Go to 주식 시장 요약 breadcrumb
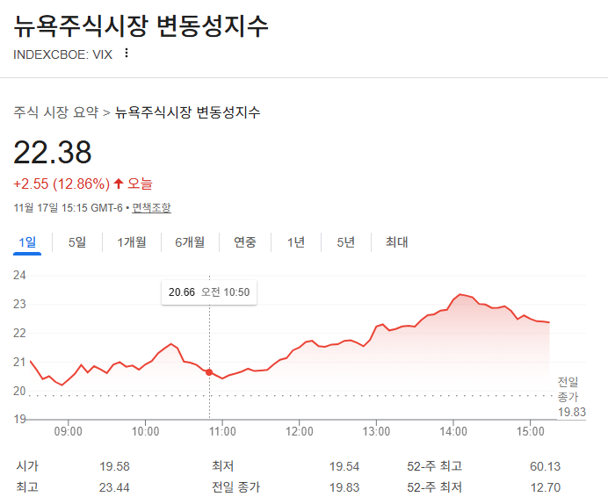Screen dimensions: 608x504 (55, 112)
